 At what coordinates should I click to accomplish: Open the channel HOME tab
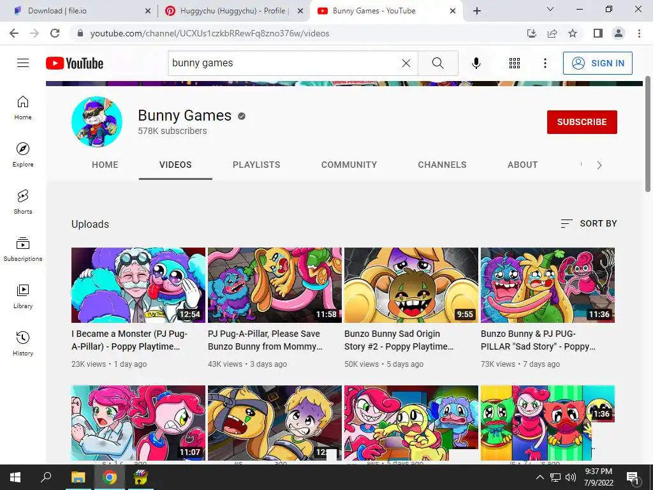pos(105,165)
